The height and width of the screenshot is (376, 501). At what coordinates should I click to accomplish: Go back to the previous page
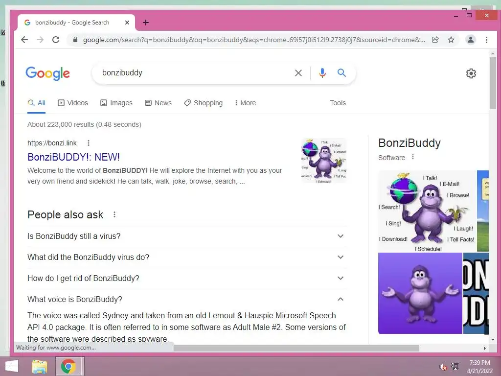24,40
